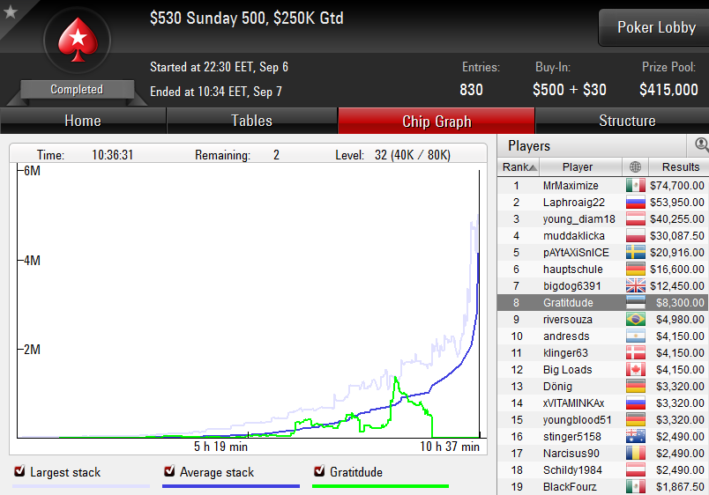The height and width of the screenshot is (495, 709).
Task: Click the Brazil flag beside riversouza
Action: [x=635, y=320]
